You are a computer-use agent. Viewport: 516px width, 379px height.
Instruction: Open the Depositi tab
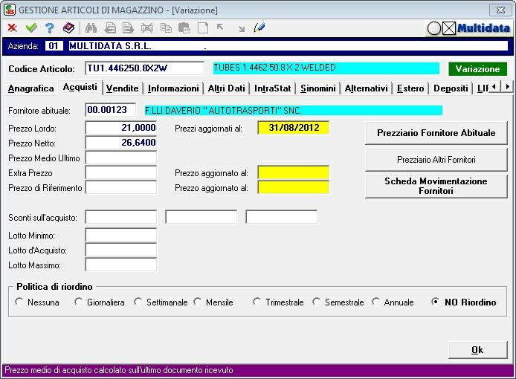pos(451,88)
